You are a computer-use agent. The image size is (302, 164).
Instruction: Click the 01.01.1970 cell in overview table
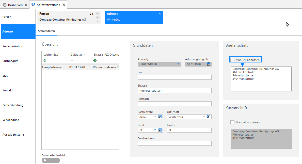(77, 67)
